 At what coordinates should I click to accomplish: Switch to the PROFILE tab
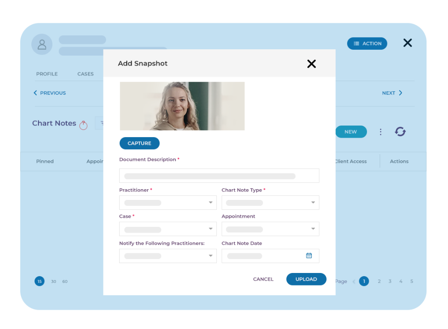[47, 74]
